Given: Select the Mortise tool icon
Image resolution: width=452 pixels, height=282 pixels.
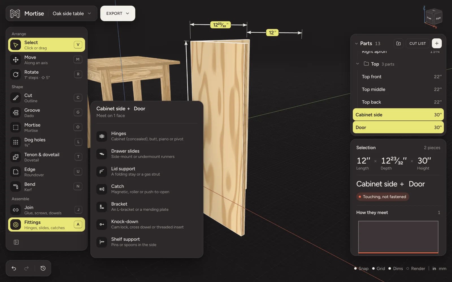Looking at the screenshot, I should [x=16, y=127].
